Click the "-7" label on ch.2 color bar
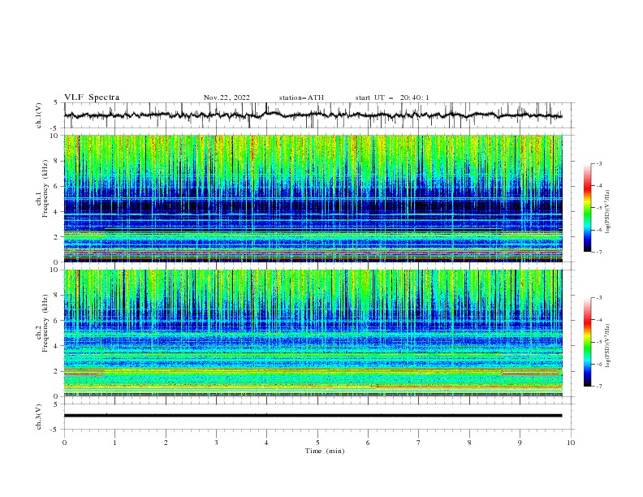Viewport: 643px width, 497px height. tap(599, 387)
